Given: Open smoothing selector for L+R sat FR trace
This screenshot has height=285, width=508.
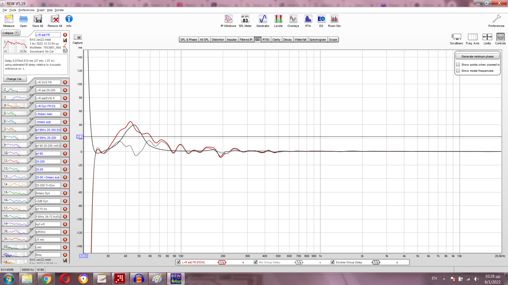Looking at the screenshot, I should point(222,262).
